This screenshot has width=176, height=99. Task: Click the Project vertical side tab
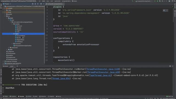pyautogui.click(x=1, y=6)
